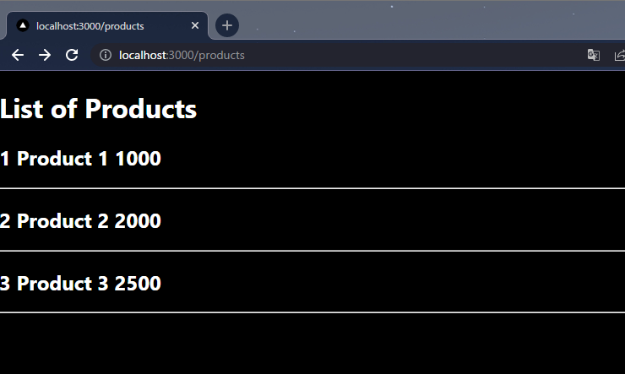The width and height of the screenshot is (625, 374).
Task: Open the translate page icon
Action: (x=594, y=55)
